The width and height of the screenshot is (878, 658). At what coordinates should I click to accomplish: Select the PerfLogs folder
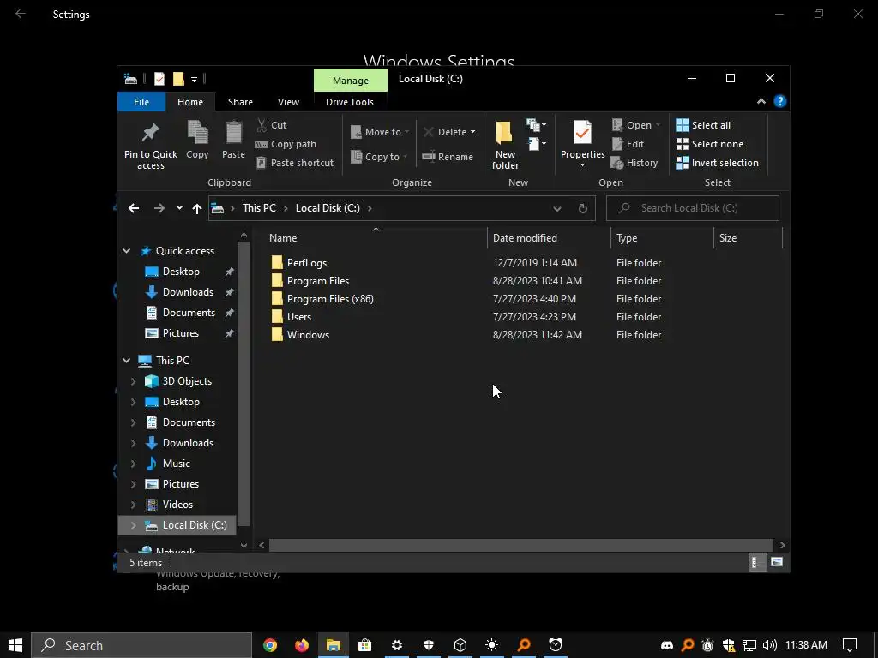(x=307, y=262)
